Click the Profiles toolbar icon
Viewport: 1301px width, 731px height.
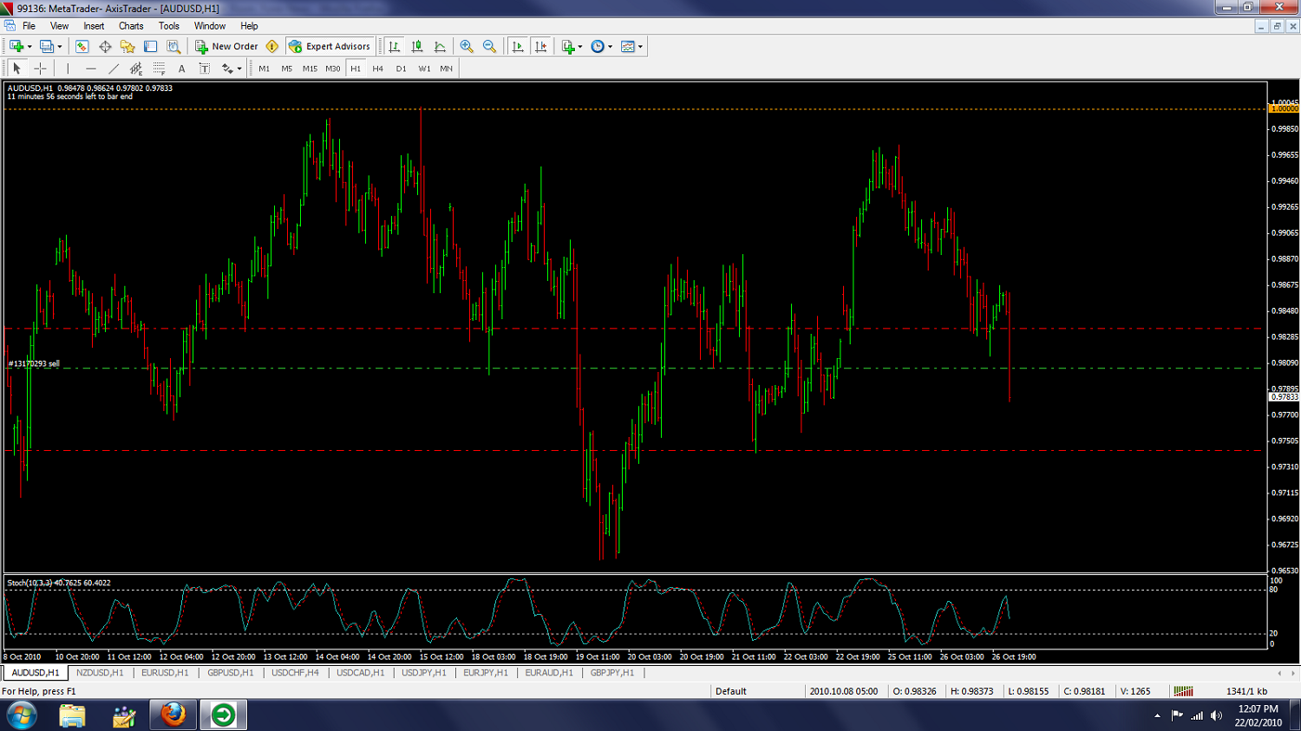[47, 47]
